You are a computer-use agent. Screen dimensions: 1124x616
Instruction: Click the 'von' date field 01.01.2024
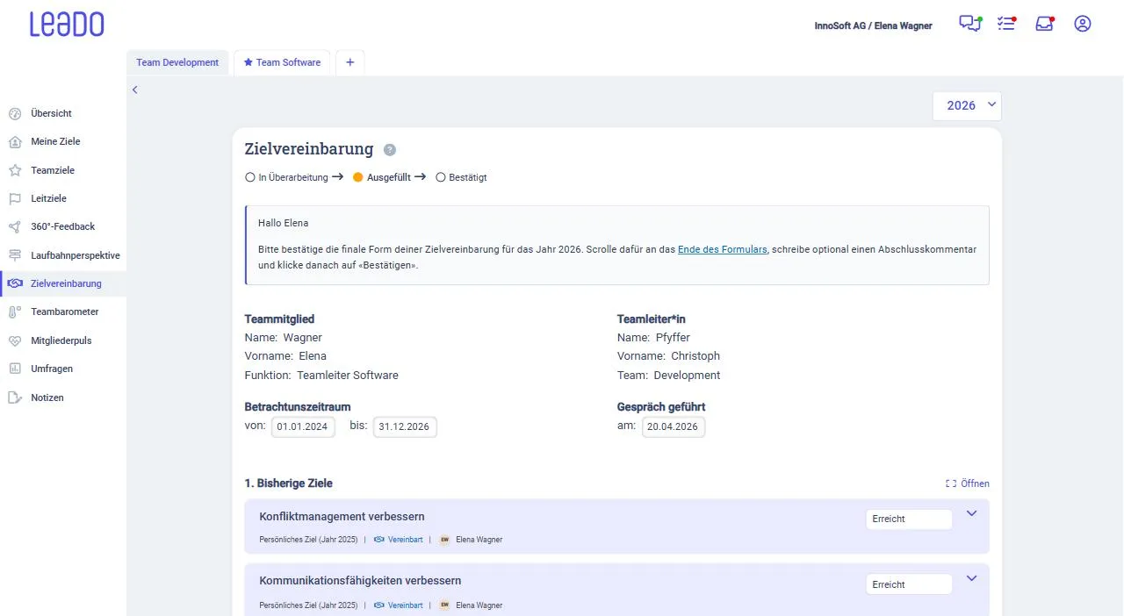click(x=303, y=427)
